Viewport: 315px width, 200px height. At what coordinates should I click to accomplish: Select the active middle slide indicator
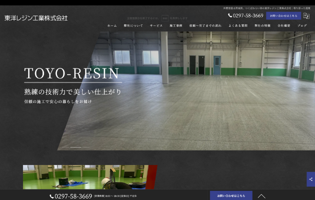75,147
